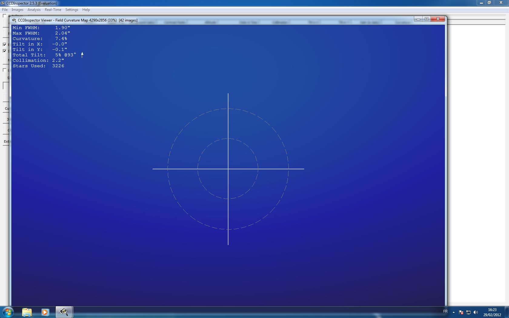Open the Action Center flag icon
Screen dimensions: 509x318
pyautogui.click(x=461, y=312)
